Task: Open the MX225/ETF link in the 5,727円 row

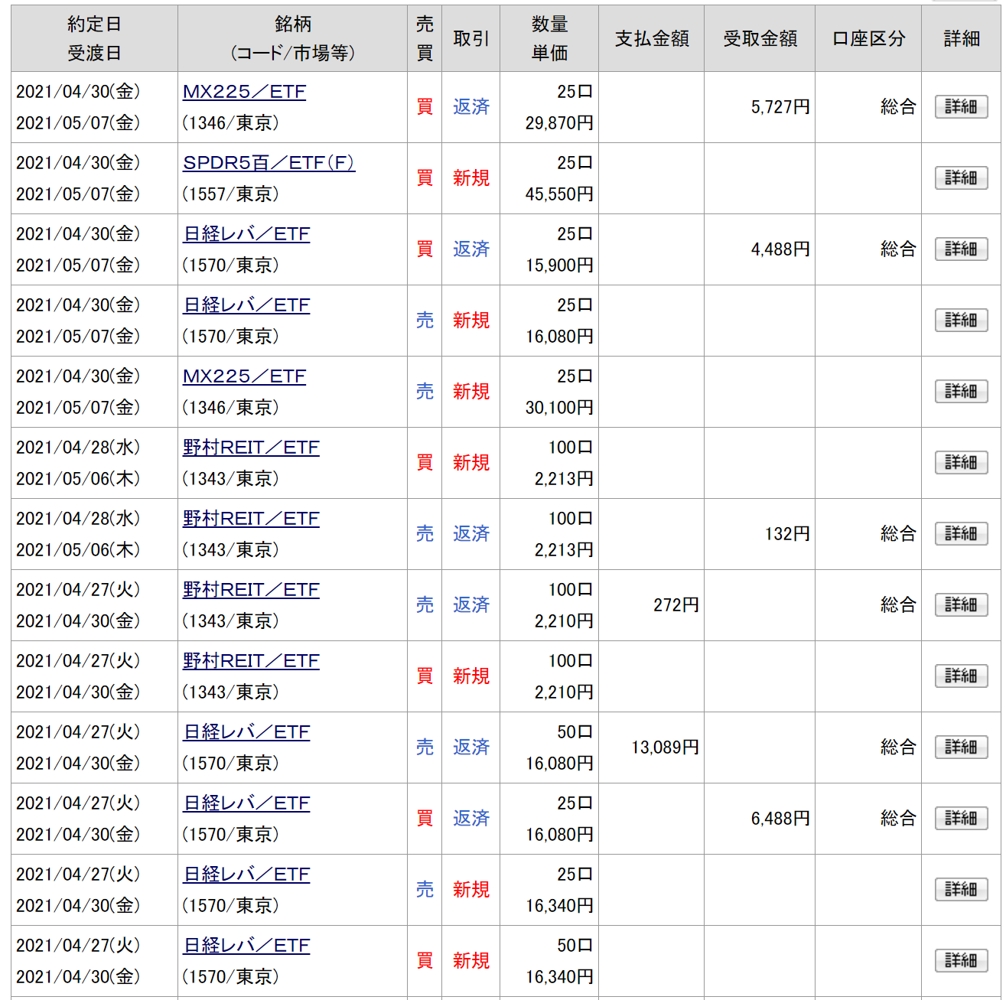Action: tap(244, 92)
